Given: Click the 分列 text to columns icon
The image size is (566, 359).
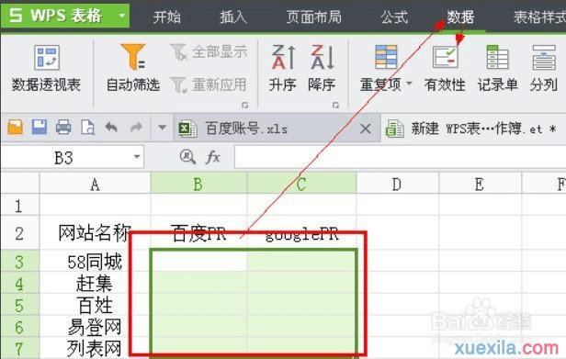Looking at the screenshot, I should coord(544,57).
